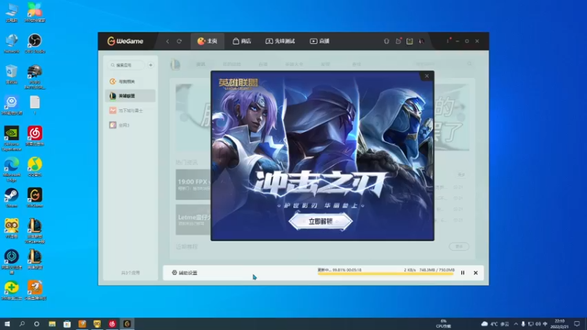This screenshot has height=330, width=587.
Task: Select the Microsoft Edge desktop icon
Action: pos(12,169)
